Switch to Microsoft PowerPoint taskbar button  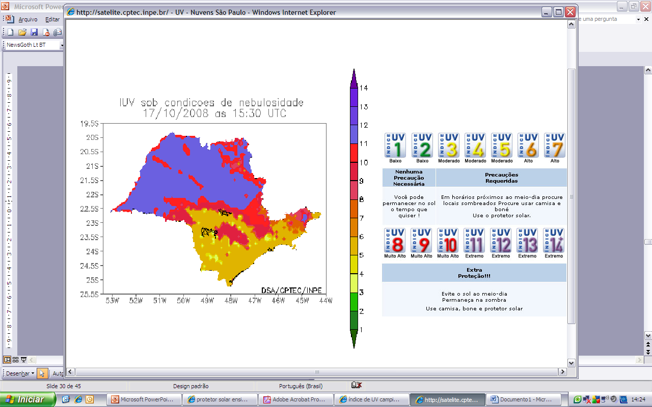click(x=143, y=399)
